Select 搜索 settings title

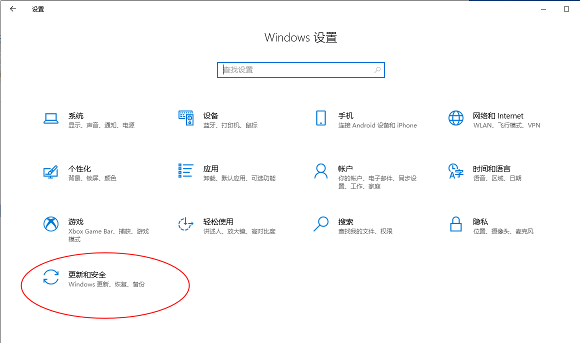[346, 221]
